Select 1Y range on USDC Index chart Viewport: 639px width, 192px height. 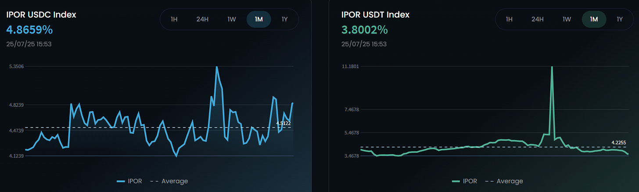(x=285, y=19)
